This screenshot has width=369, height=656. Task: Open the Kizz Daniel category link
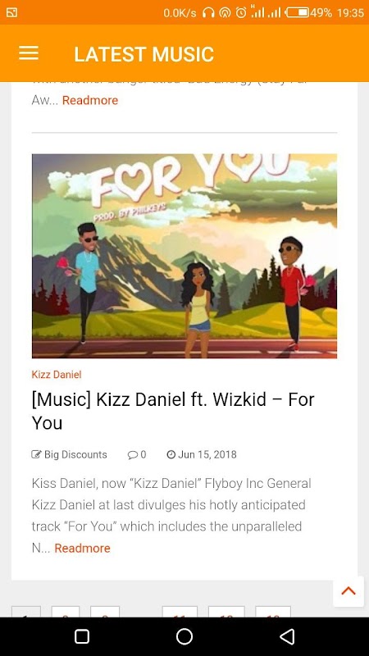(x=57, y=375)
